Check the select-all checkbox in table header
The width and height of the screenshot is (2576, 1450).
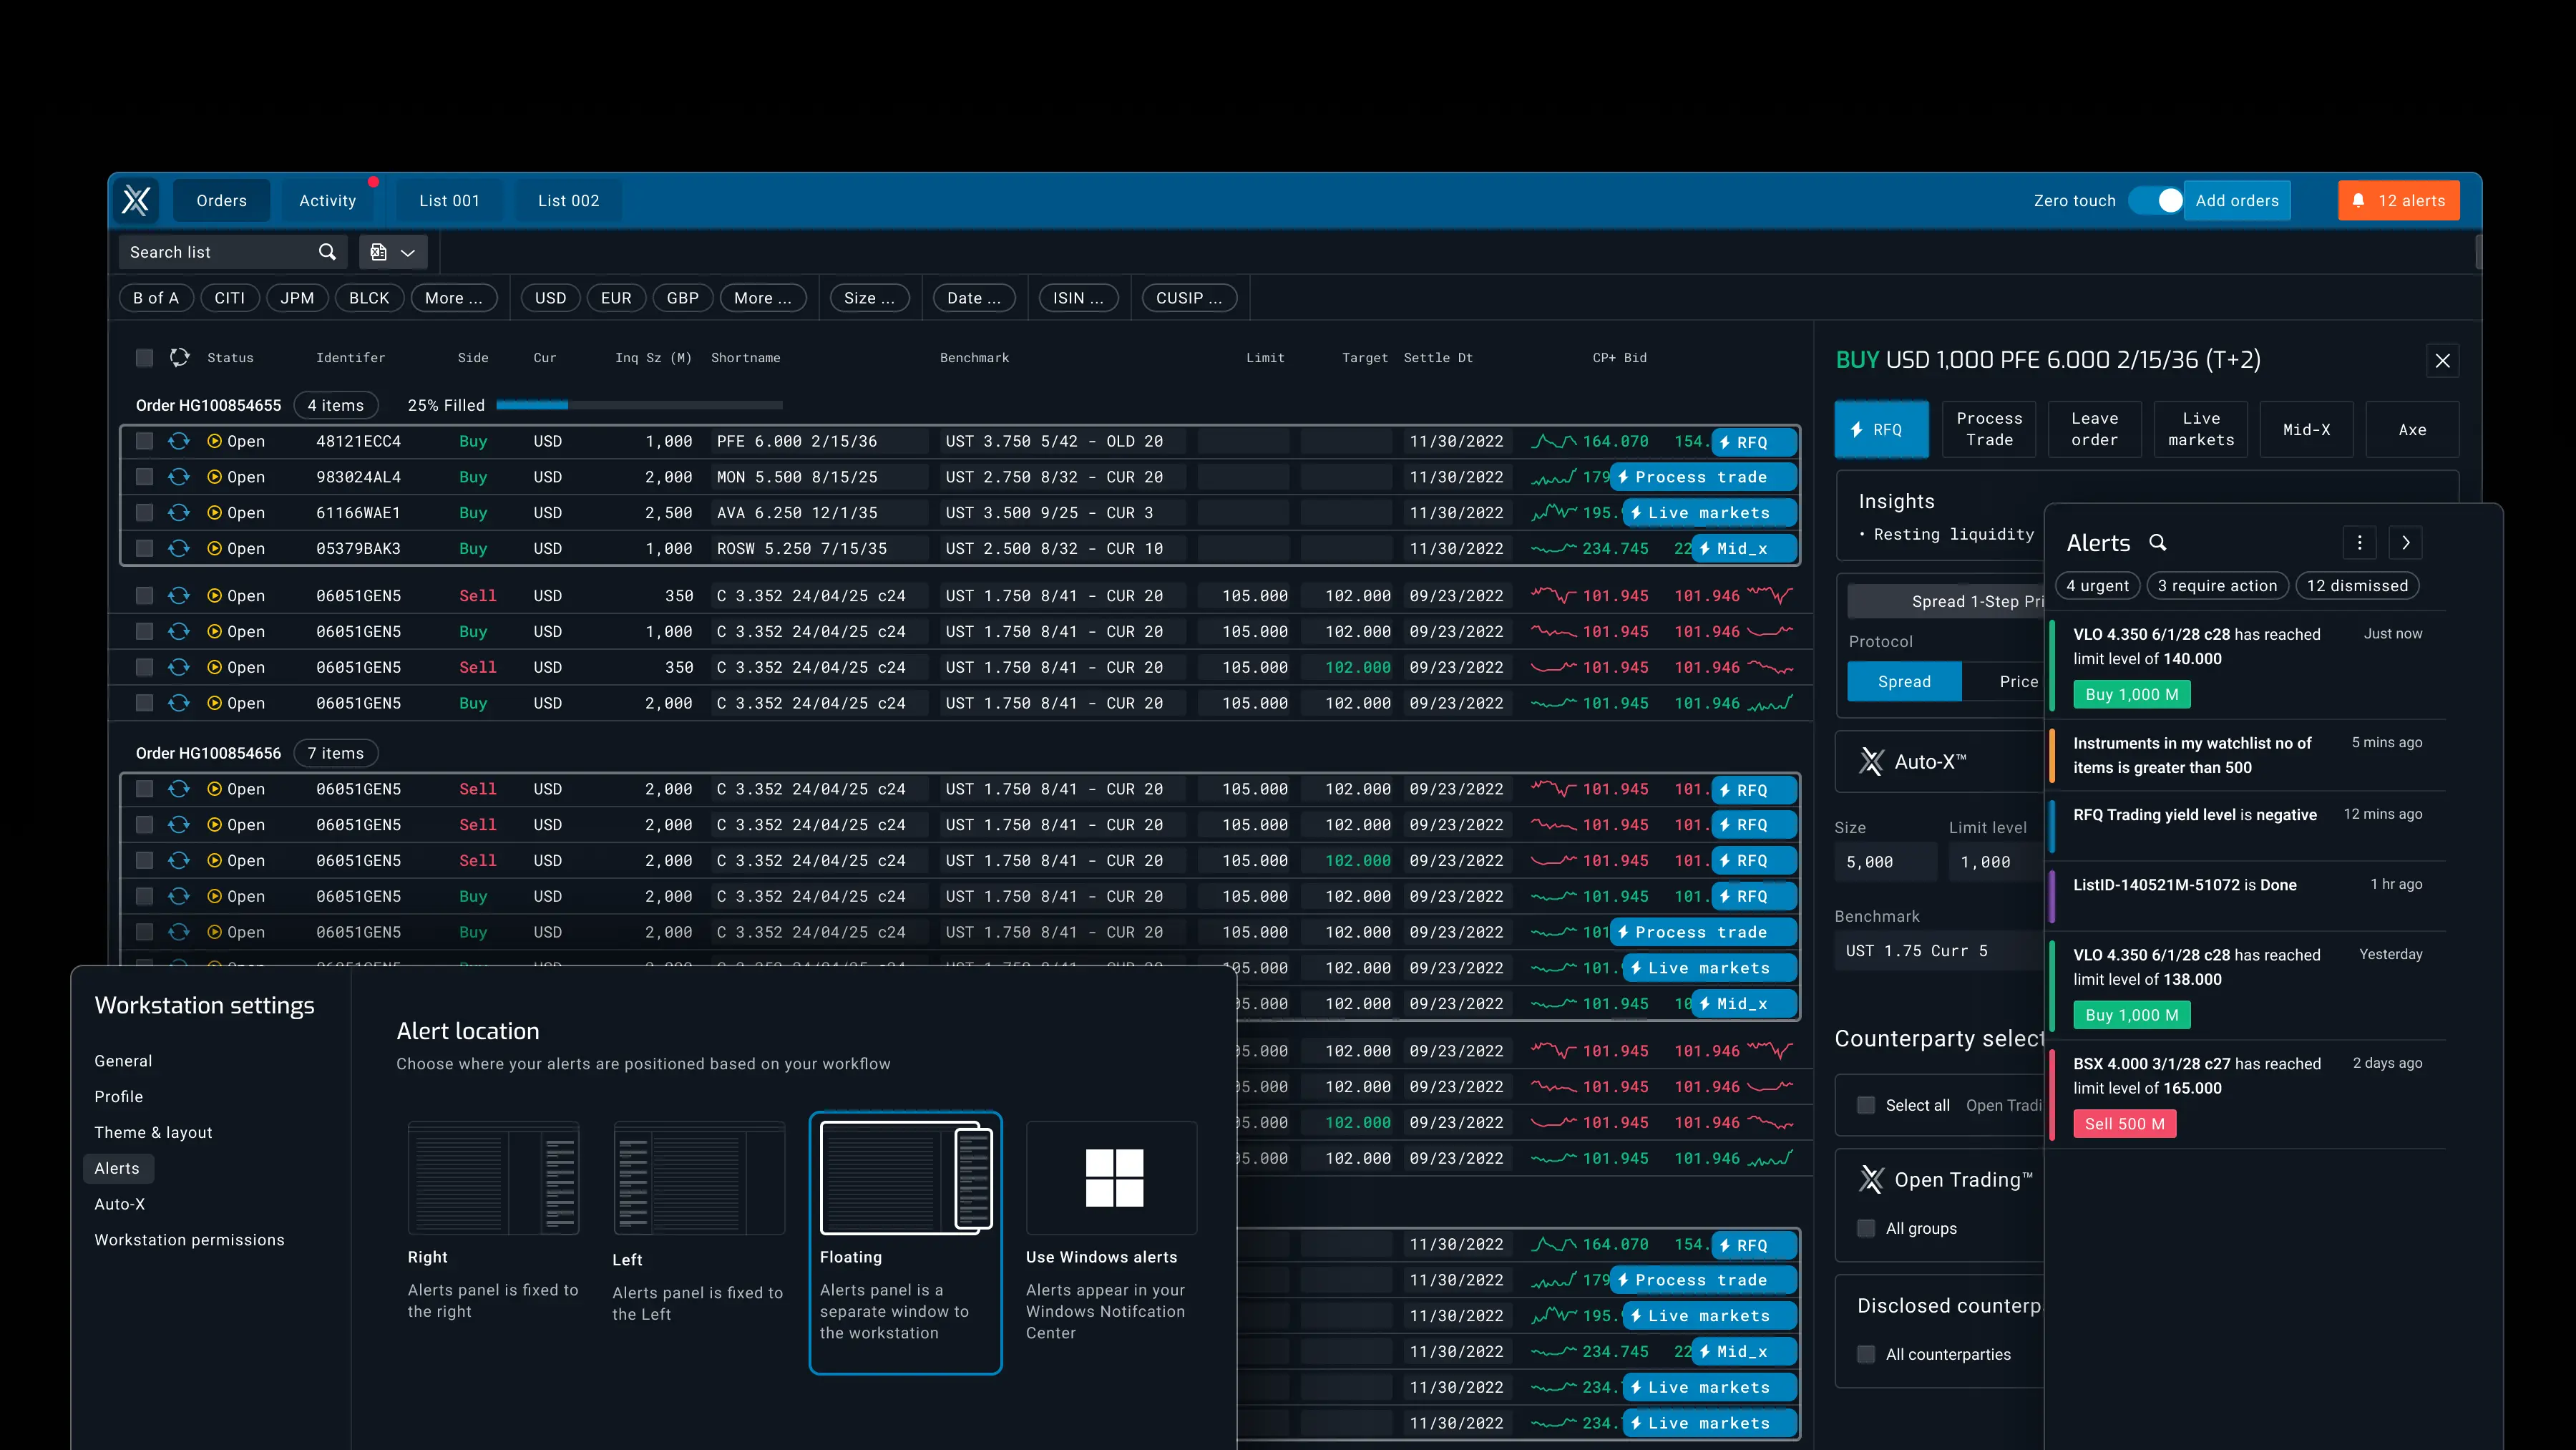pos(145,357)
